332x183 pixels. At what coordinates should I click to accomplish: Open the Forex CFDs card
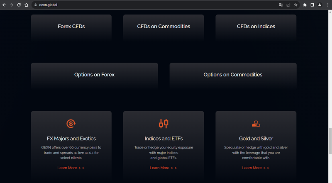click(71, 28)
